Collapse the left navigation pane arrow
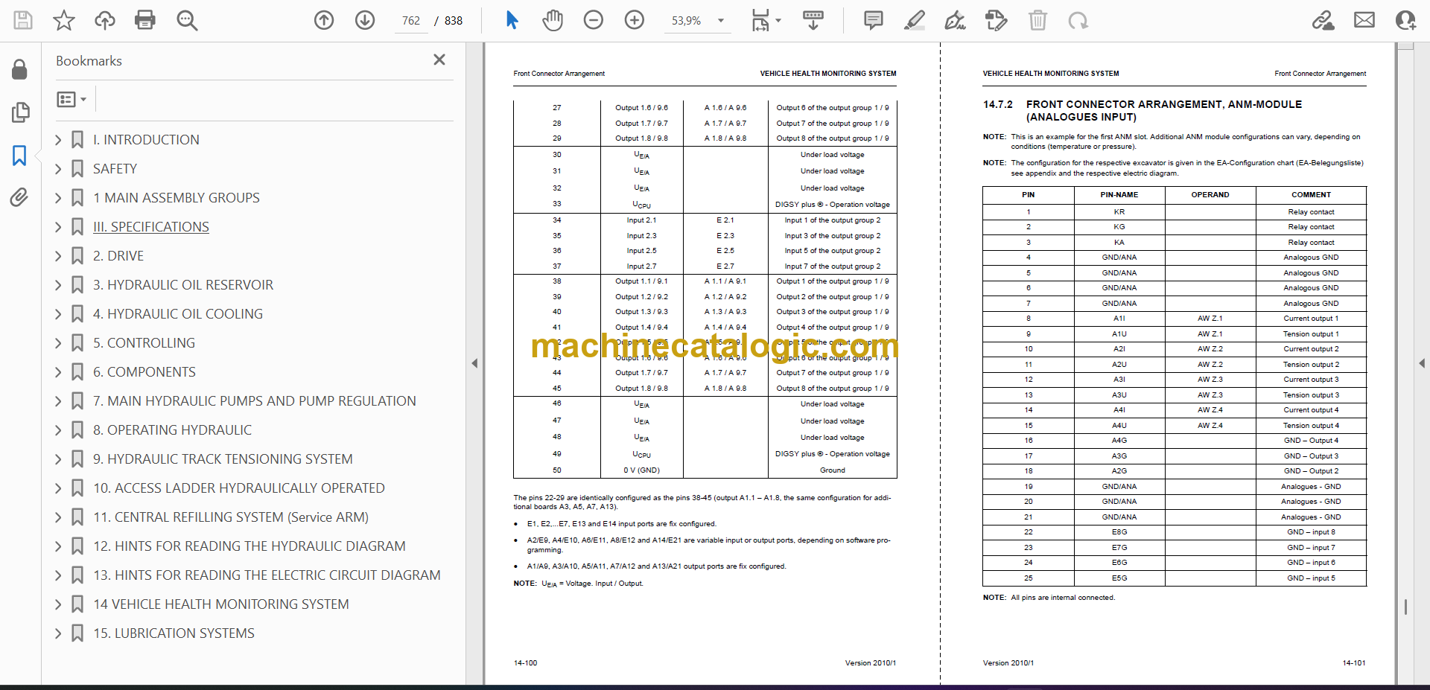Image resolution: width=1430 pixels, height=690 pixels. 474,363
